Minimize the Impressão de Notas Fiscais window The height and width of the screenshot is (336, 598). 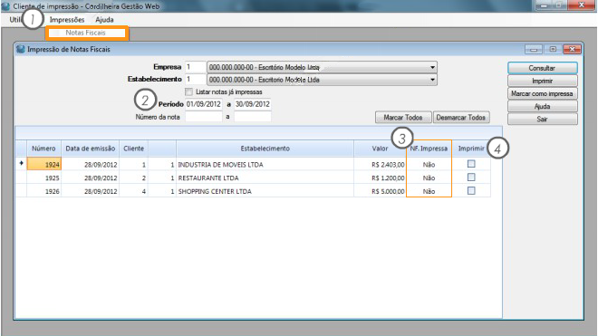pos(534,49)
